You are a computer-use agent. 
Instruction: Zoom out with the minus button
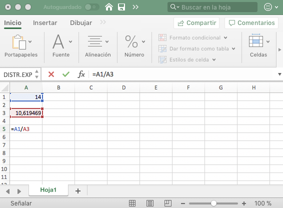pos(183,203)
